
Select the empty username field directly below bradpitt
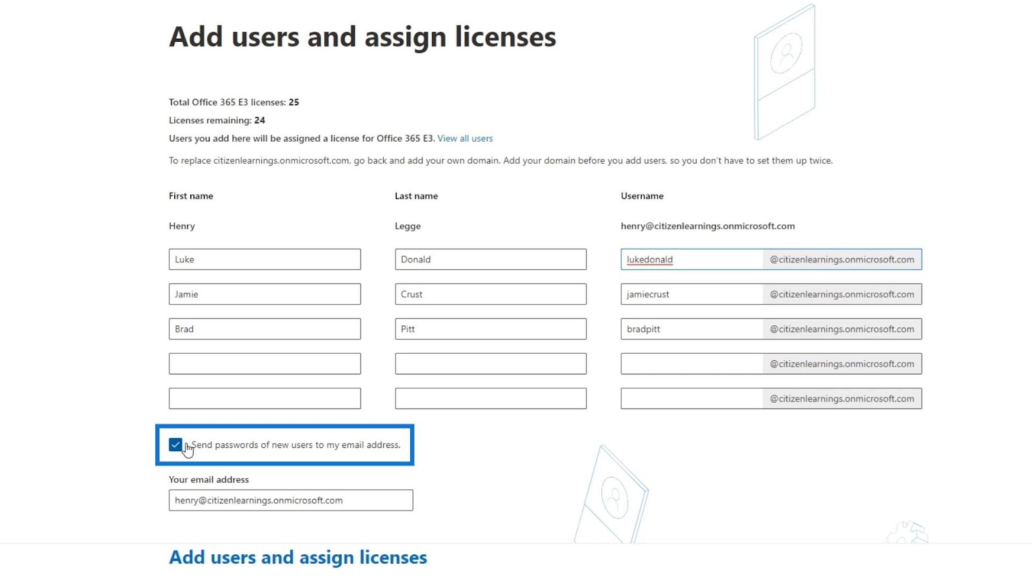[x=692, y=364]
